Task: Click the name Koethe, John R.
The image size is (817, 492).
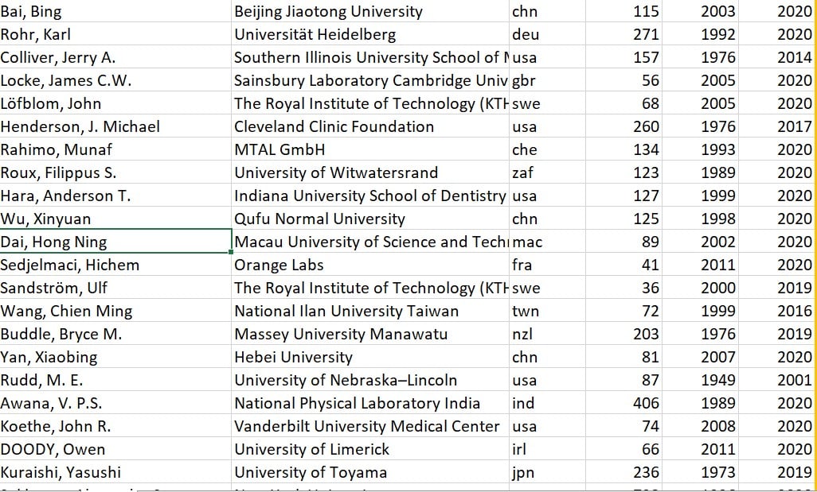Action: coord(115,425)
